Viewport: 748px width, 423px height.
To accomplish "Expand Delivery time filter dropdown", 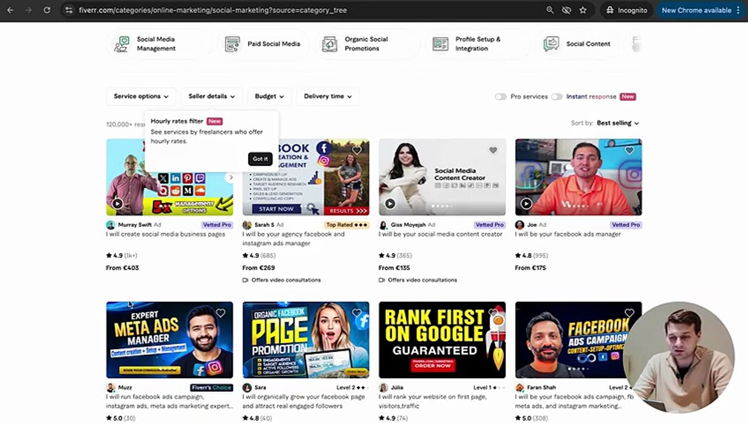I will (x=328, y=96).
